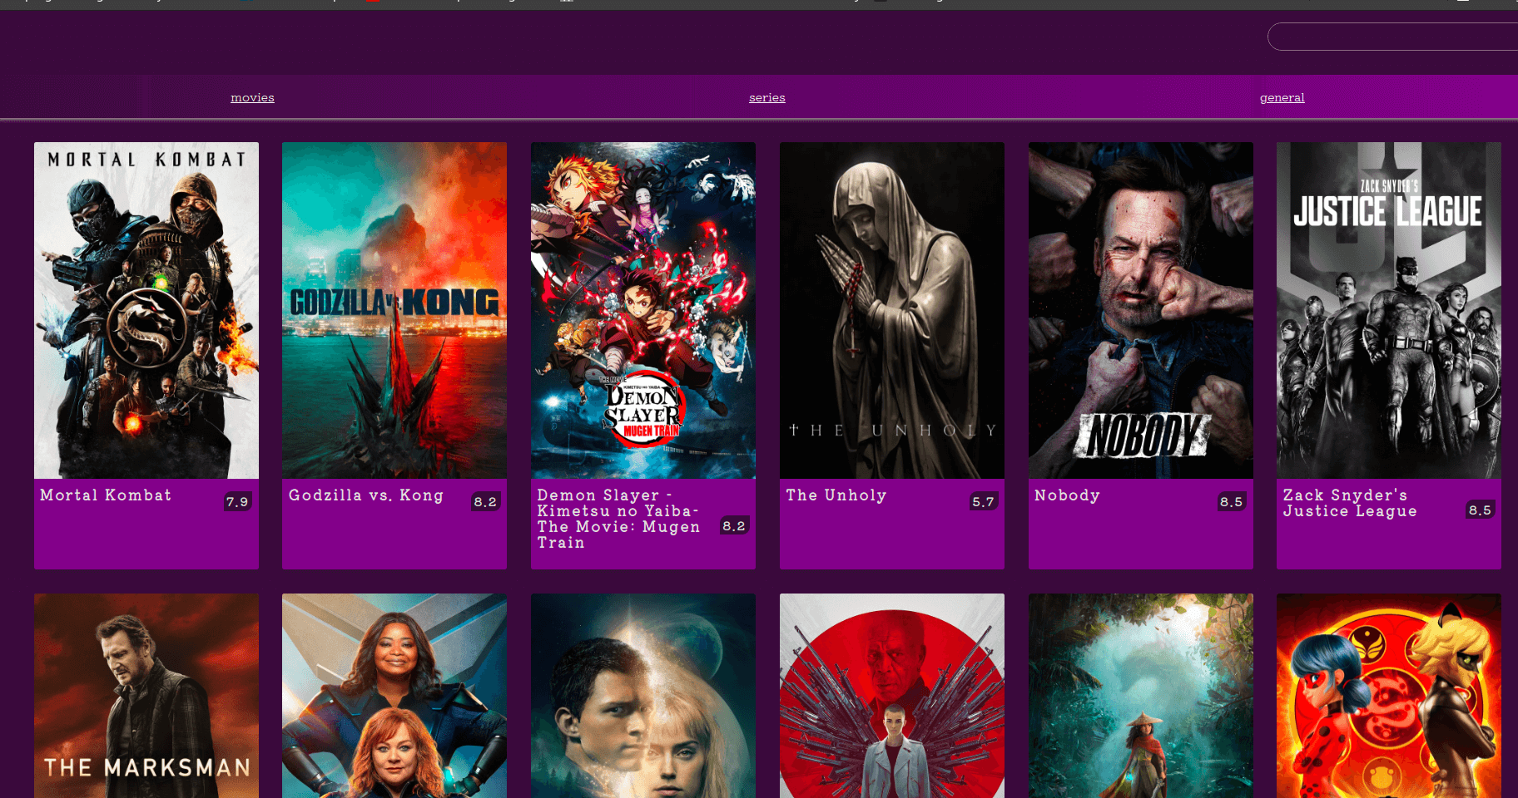Click the 5.7 rating on The Unholy
This screenshot has width=1518, height=798.
(x=983, y=502)
